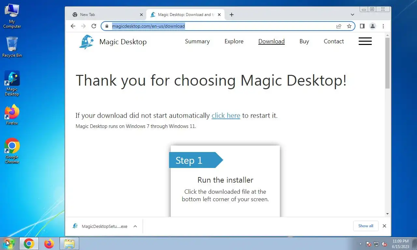Select the Magic Desktop shortcut on desktop
Viewport: 417px width, 250px height.
click(12, 84)
